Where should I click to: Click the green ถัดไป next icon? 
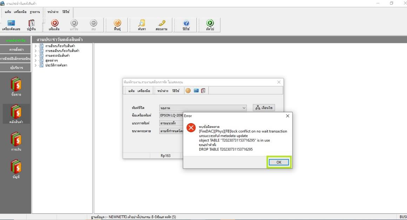coord(210,23)
